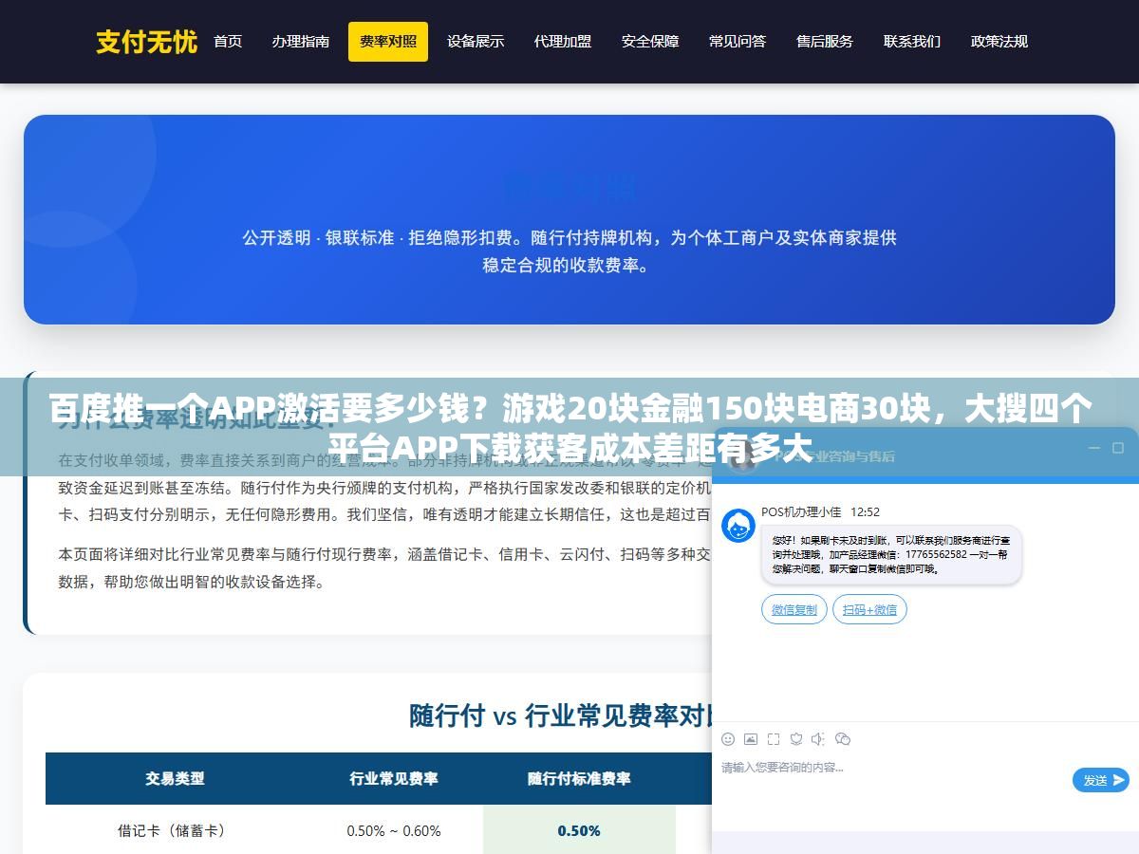Open the 安全保障 nav item
Viewport: 1139px width, 854px height.
pos(650,42)
